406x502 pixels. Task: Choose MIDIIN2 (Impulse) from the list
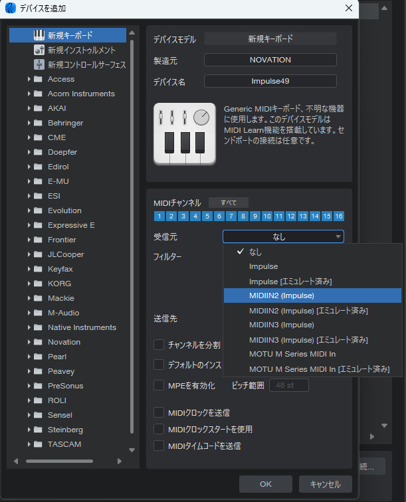click(x=282, y=295)
